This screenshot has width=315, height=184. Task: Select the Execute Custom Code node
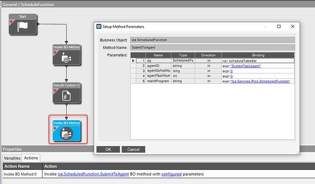point(67,93)
